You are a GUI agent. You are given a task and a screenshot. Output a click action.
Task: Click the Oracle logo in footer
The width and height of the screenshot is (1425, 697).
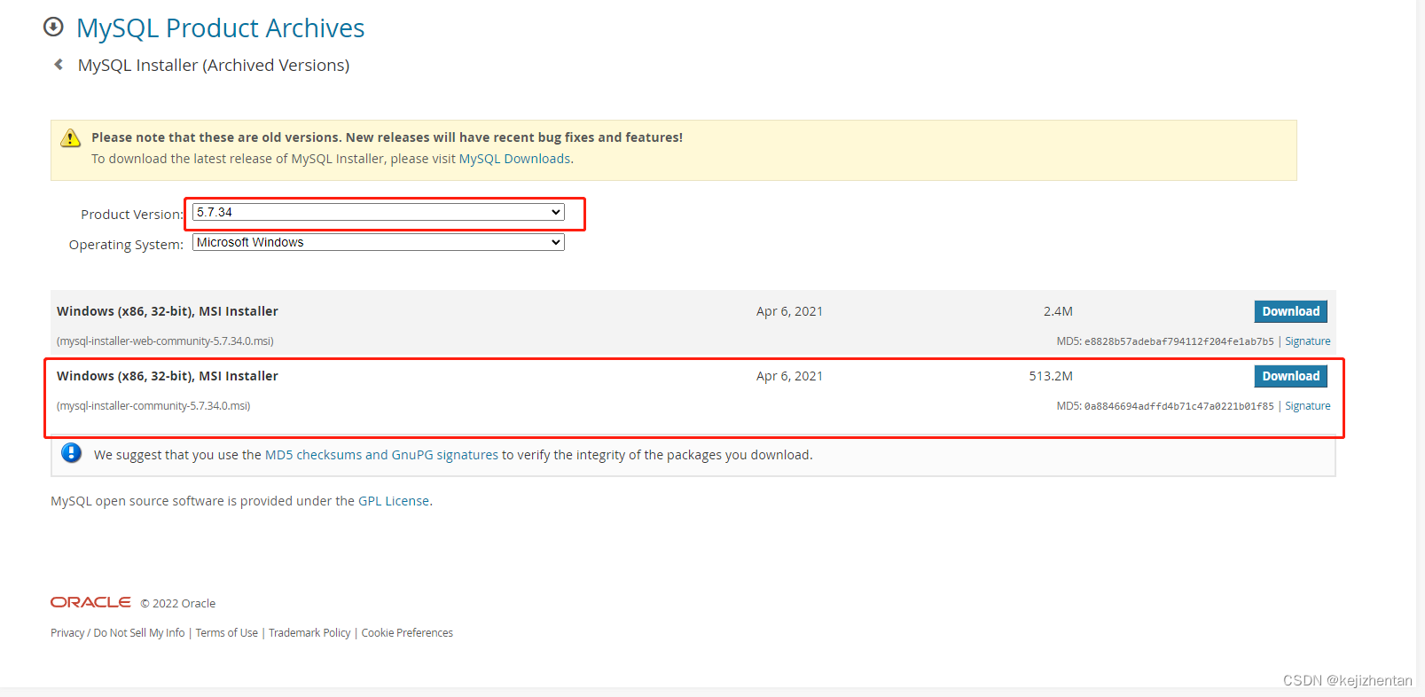pyautogui.click(x=90, y=602)
